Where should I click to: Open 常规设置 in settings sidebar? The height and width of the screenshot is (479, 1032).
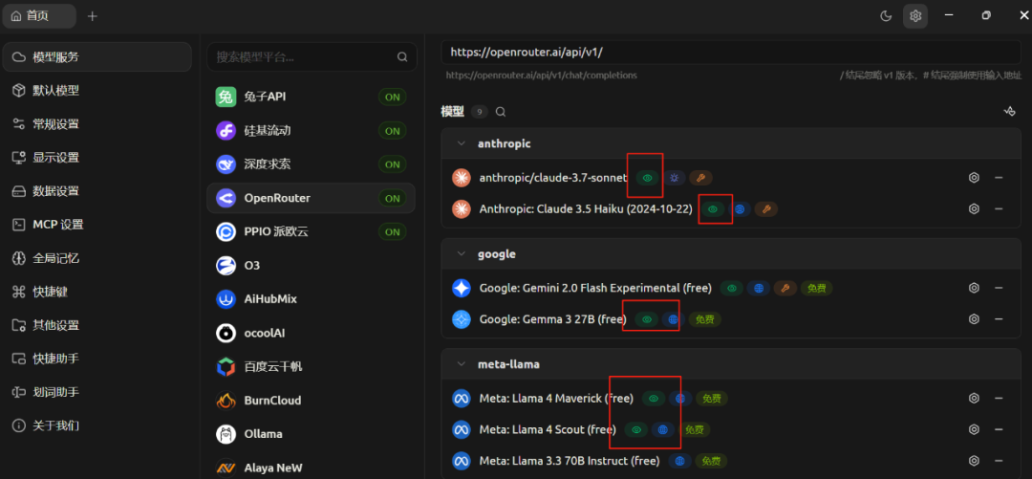[97, 124]
